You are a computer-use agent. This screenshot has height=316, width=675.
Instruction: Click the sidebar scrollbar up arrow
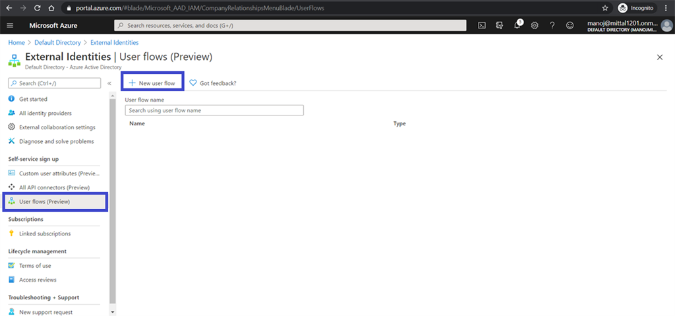pos(113,95)
